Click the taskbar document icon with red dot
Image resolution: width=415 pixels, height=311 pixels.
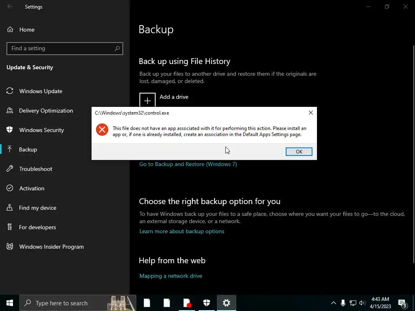pyautogui.click(x=187, y=303)
